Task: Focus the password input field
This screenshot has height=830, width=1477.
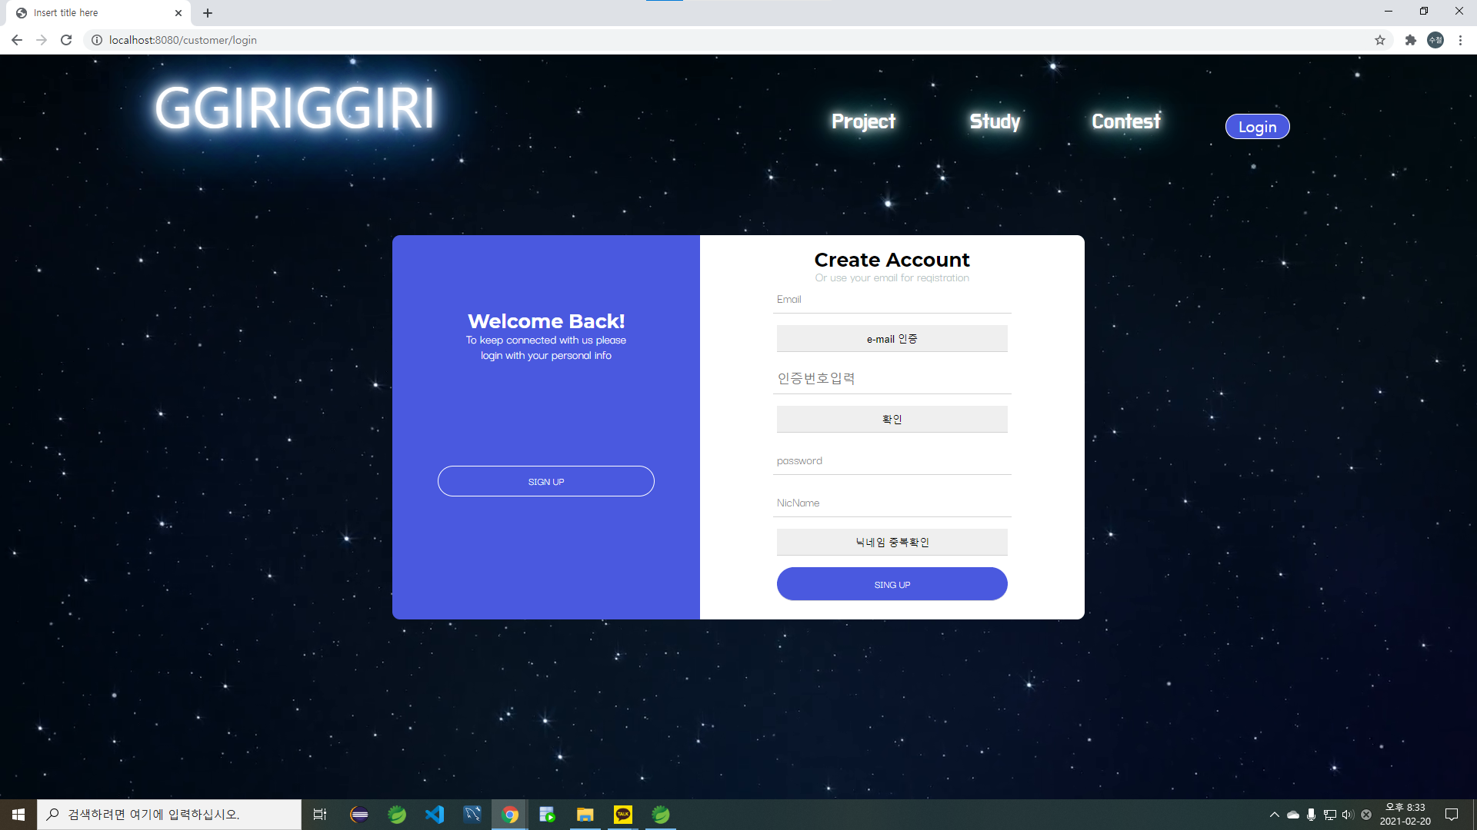Action: click(x=892, y=461)
